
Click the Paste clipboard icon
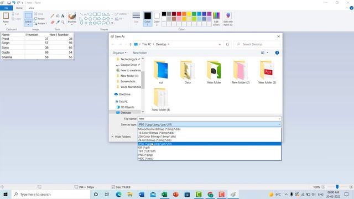pos(6,16)
